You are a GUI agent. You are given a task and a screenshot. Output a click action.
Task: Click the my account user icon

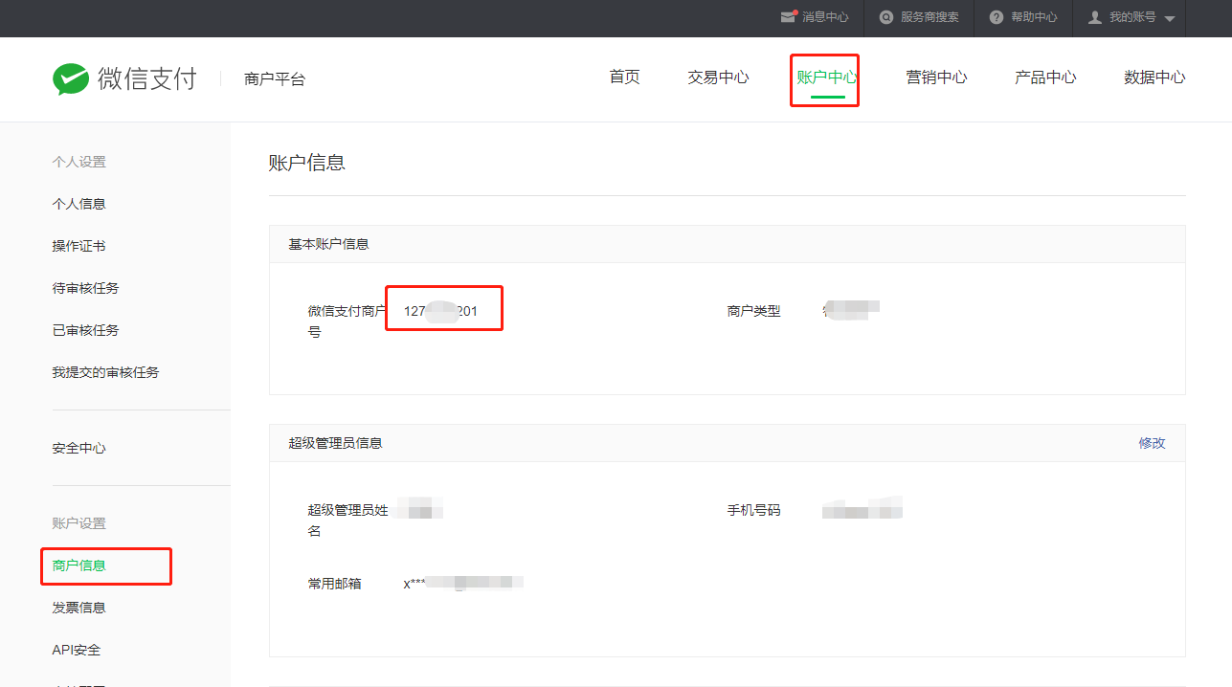[x=1095, y=17]
